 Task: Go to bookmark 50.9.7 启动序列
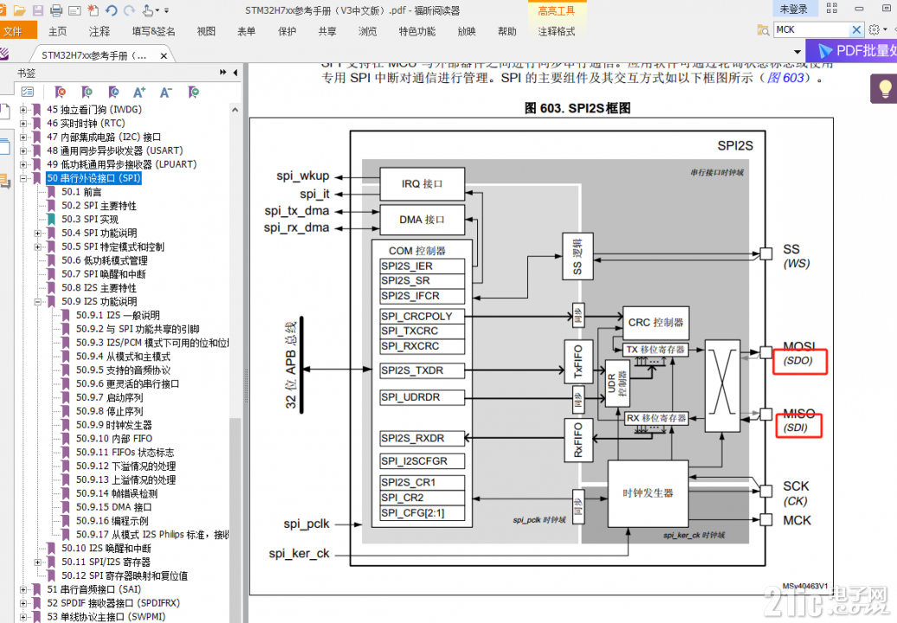(109, 397)
